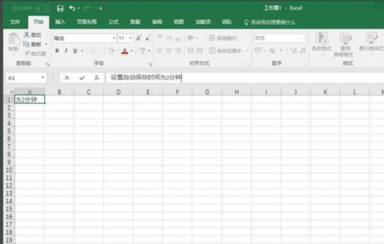Screen dimensions: 384x244
Task: Cancel the entry with the X icon
Action: pos(67,78)
